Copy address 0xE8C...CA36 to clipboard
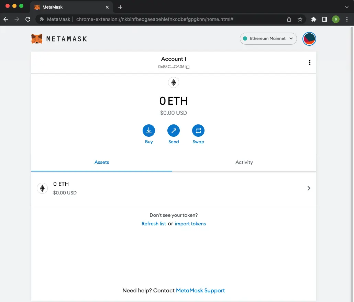The width and height of the screenshot is (354, 302). 187,67
